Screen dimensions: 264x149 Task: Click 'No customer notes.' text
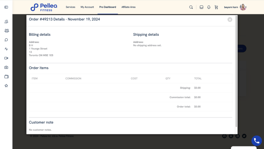[x=40, y=130]
